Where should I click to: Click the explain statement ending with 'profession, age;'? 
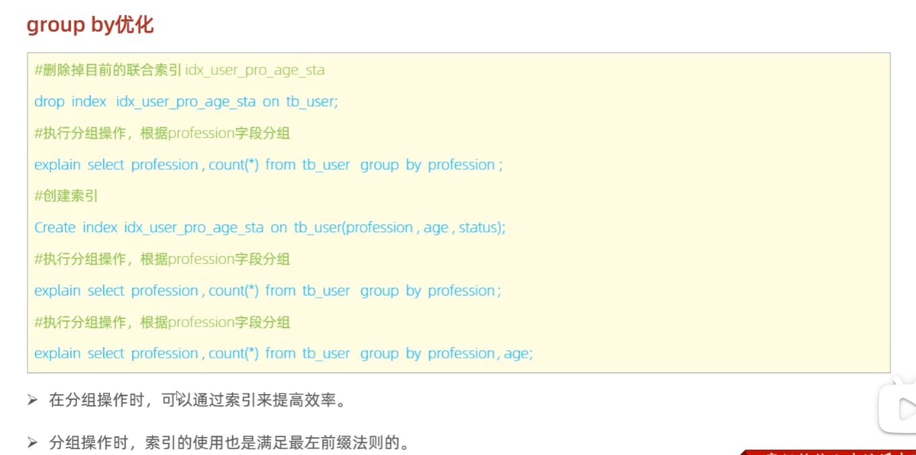[284, 353]
